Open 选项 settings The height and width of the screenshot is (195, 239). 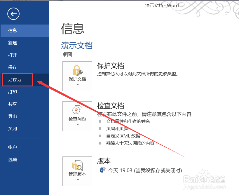coord(25,160)
